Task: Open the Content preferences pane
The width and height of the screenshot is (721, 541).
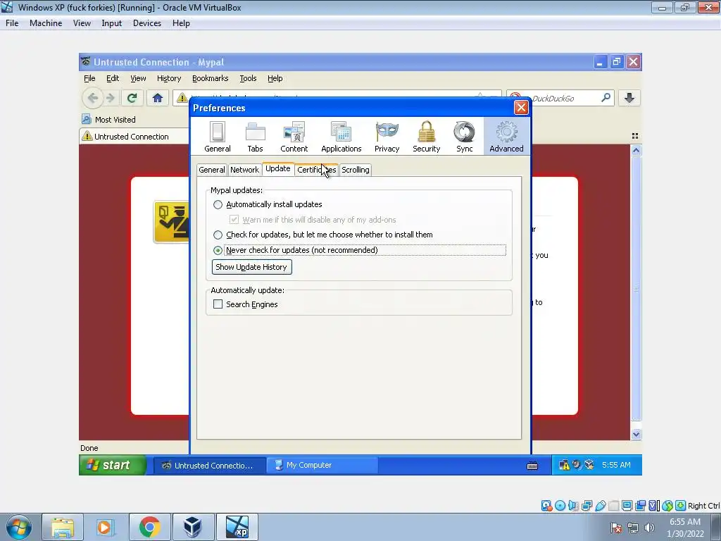Action: (x=294, y=137)
